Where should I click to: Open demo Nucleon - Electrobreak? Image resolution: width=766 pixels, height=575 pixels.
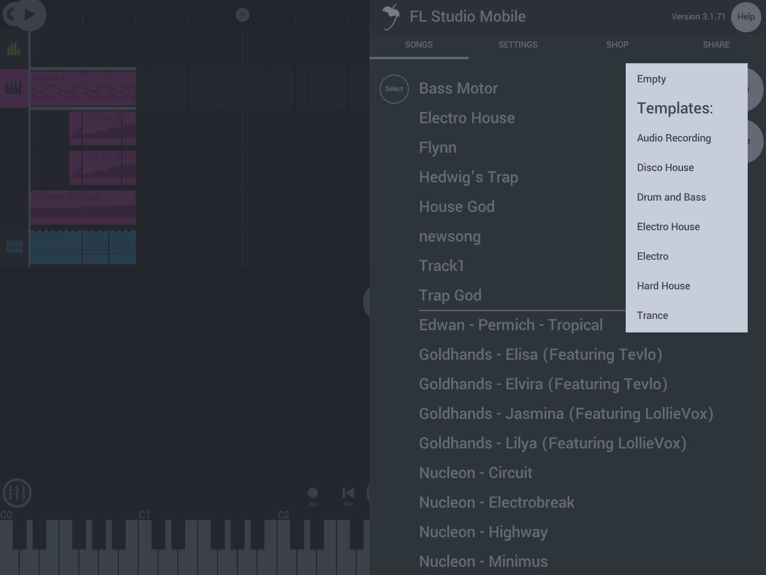497,503
